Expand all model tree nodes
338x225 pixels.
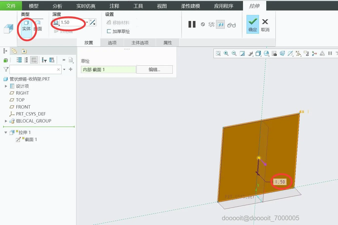(x=19, y=60)
